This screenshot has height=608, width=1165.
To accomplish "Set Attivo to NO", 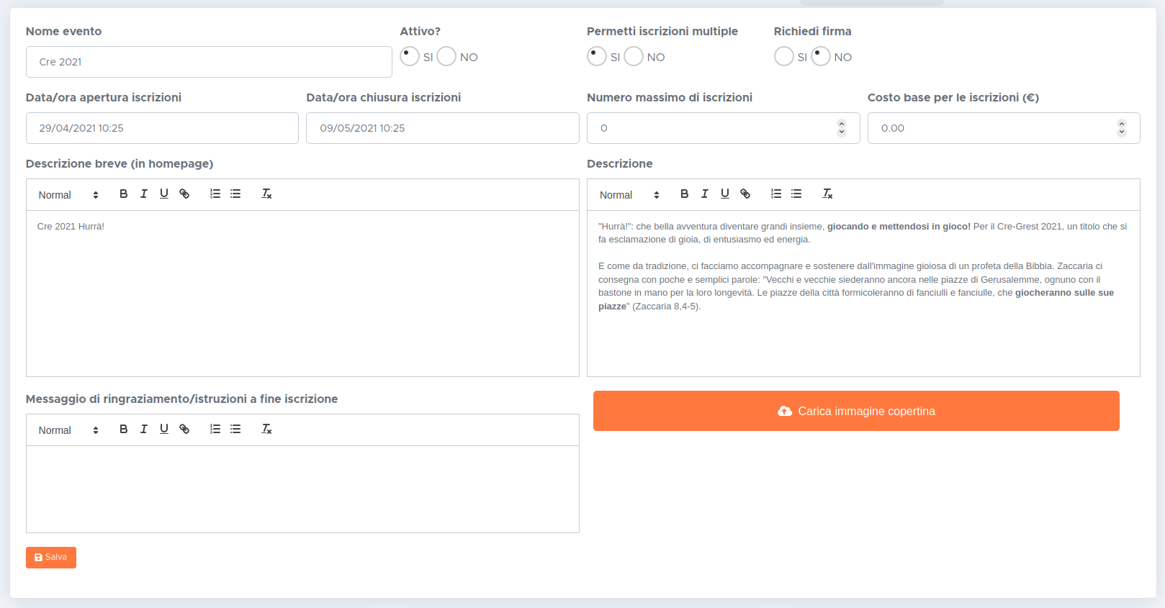I will (446, 56).
